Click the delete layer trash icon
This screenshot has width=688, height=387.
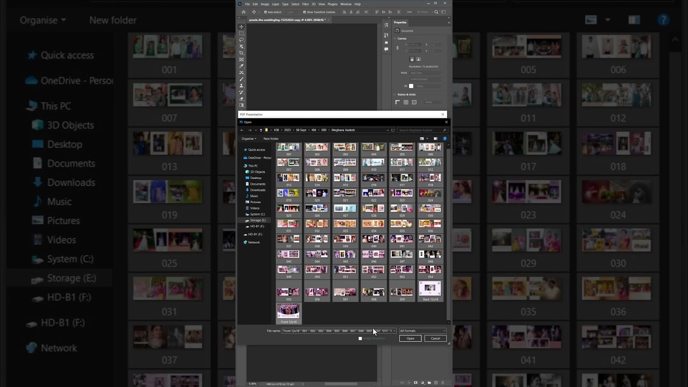[442, 383]
